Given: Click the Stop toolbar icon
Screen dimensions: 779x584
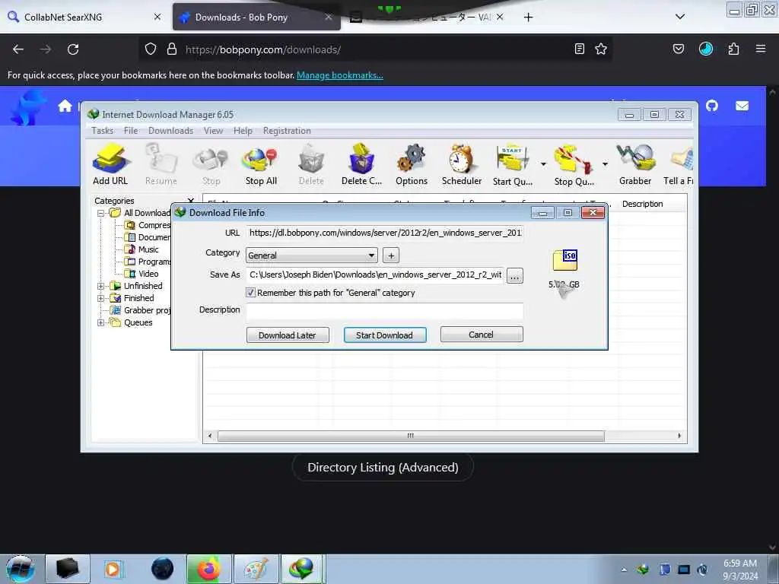Looking at the screenshot, I should pos(211,164).
